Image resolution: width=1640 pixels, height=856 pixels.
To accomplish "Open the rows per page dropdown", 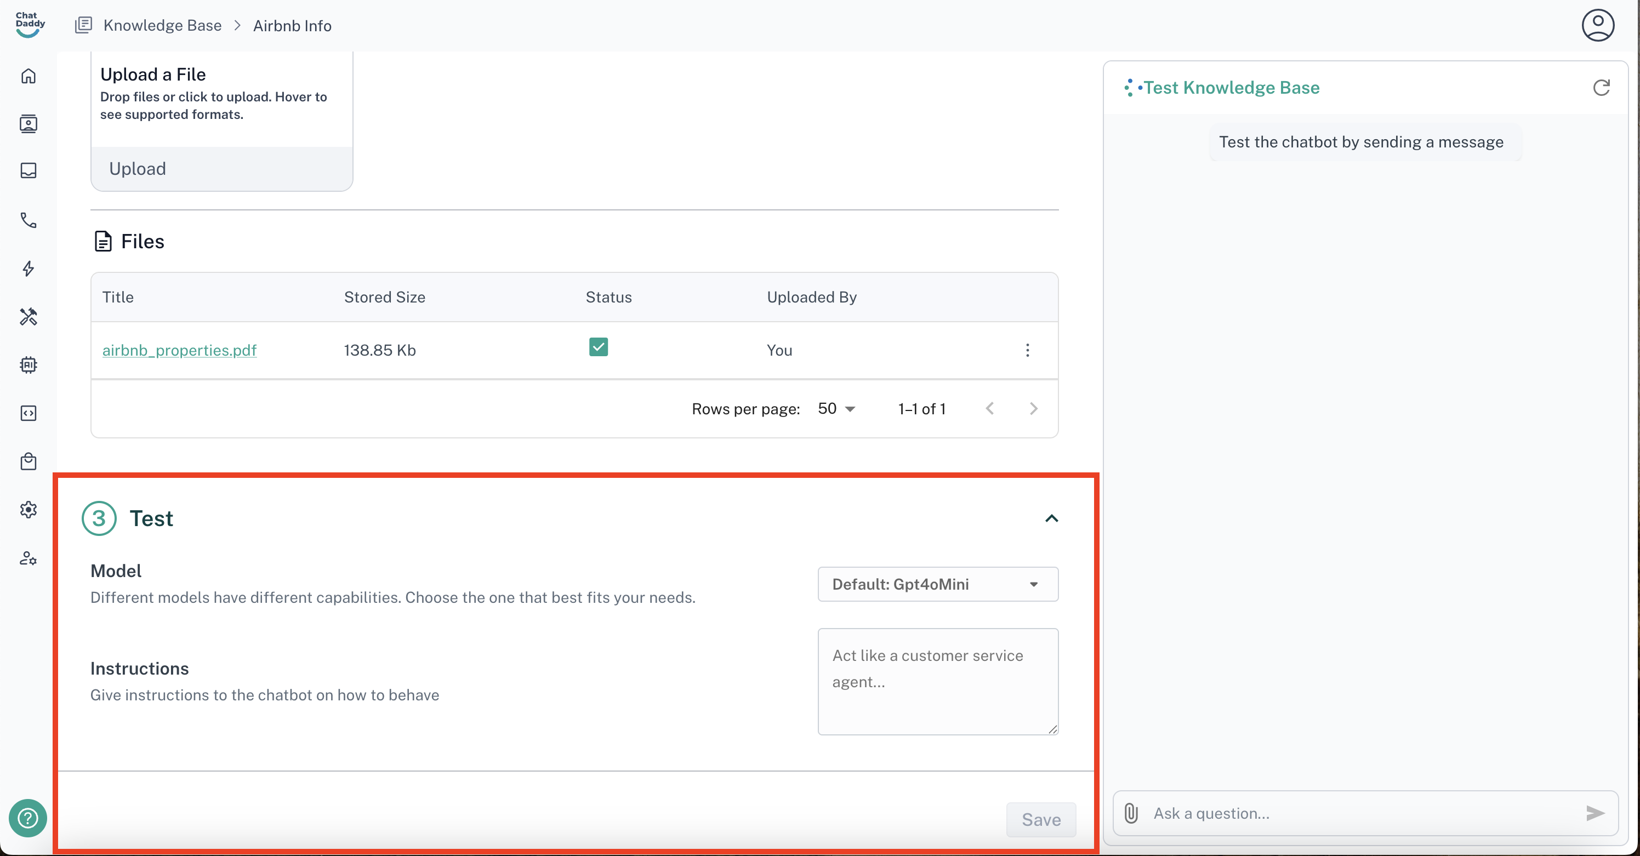I will click(836, 409).
